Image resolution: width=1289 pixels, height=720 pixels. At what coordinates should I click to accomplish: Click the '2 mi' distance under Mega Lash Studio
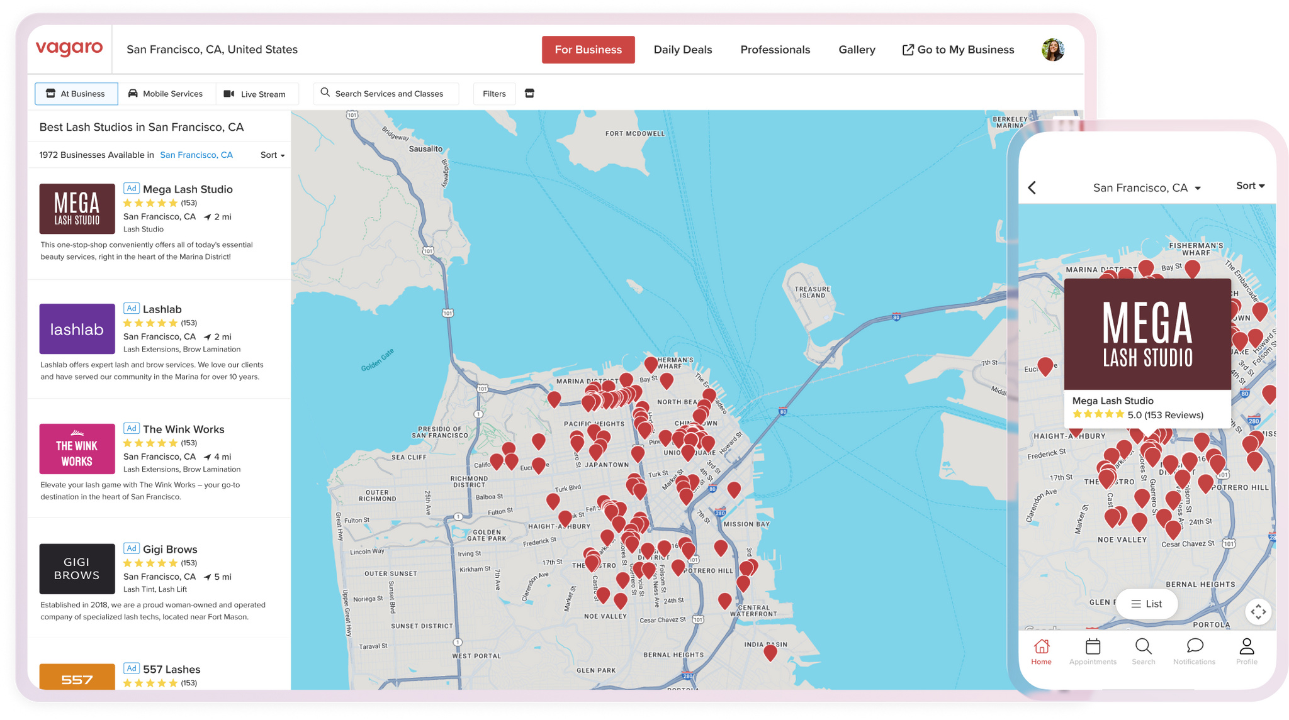[223, 217]
